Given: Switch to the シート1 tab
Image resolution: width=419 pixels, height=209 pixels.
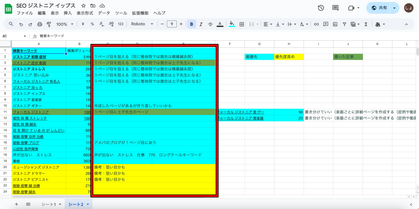Looking at the screenshot, I should [51, 204].
